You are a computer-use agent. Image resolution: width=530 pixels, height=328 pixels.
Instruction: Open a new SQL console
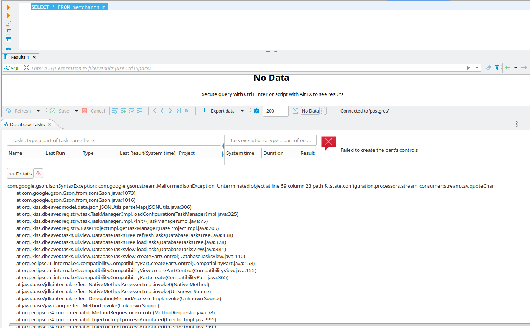click(8, 40)
